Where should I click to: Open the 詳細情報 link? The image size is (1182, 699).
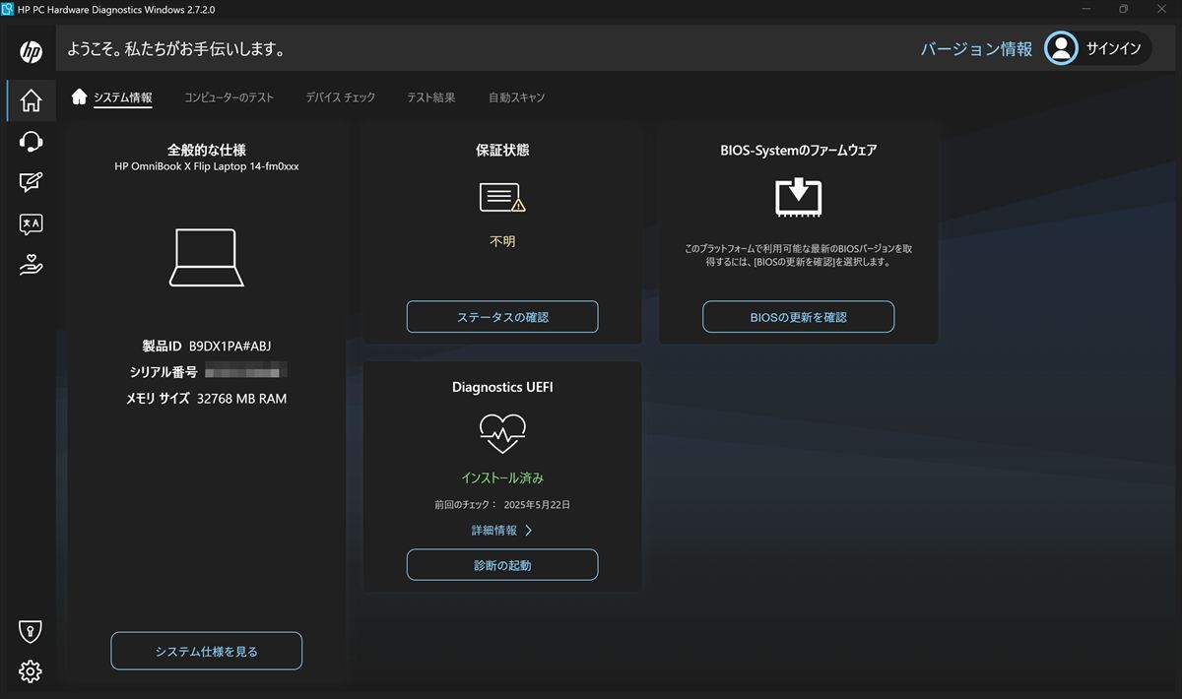click(x=493, y=530)
